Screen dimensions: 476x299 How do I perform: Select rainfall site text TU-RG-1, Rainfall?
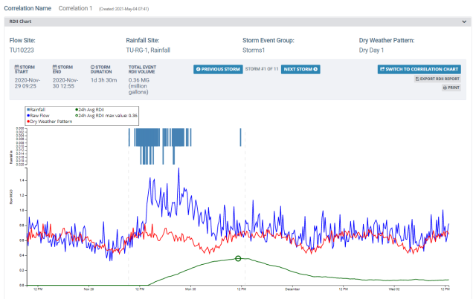[148, 50]
